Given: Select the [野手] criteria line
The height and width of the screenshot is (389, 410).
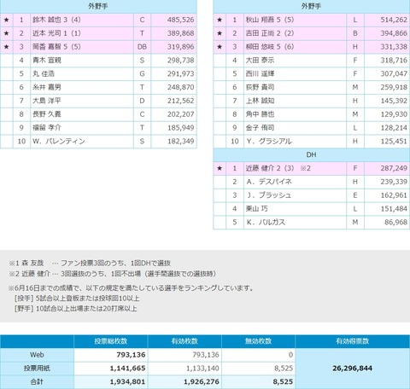Looking at the screenshot, I should [75, 309].
